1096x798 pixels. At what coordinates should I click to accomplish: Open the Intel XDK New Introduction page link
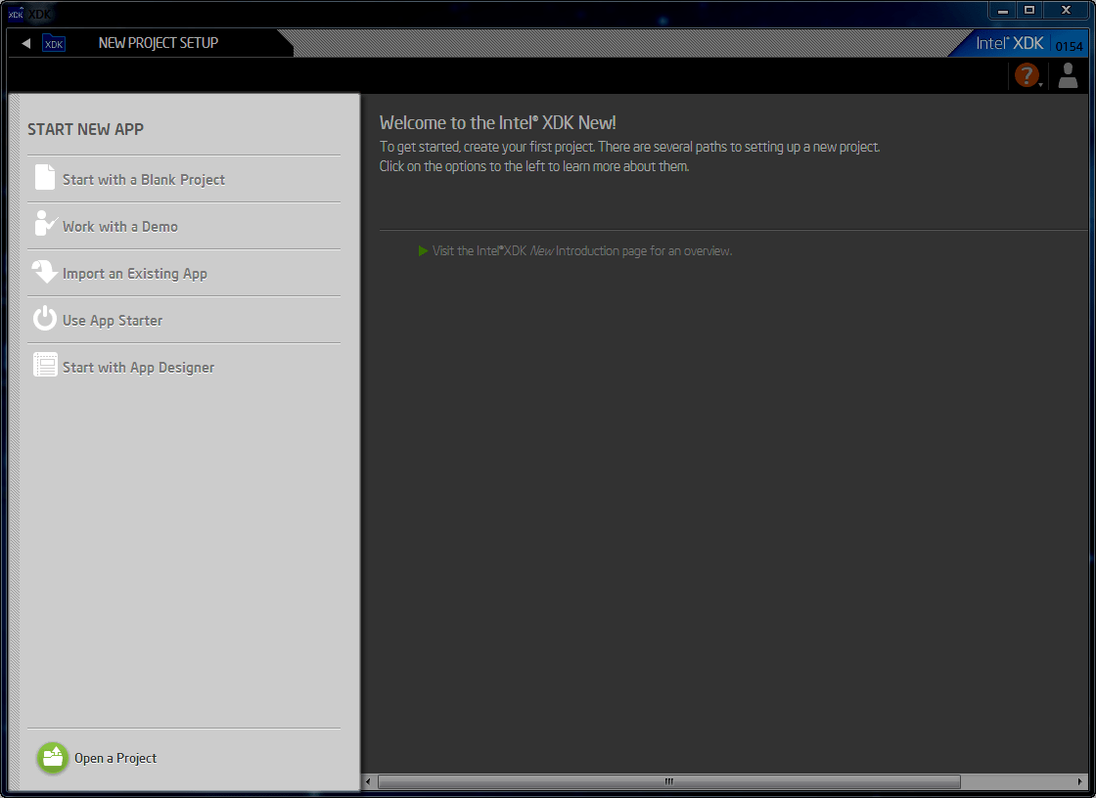[582, 250]
